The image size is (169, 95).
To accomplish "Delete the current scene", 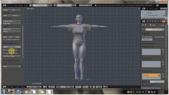I will click(x=76, y=5).
